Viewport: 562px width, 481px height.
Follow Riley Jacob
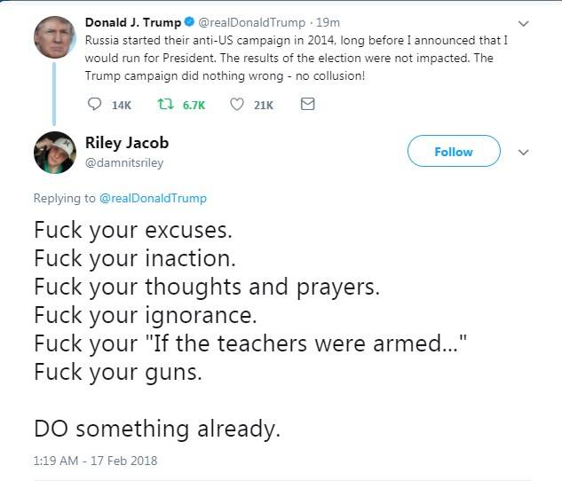453,152
